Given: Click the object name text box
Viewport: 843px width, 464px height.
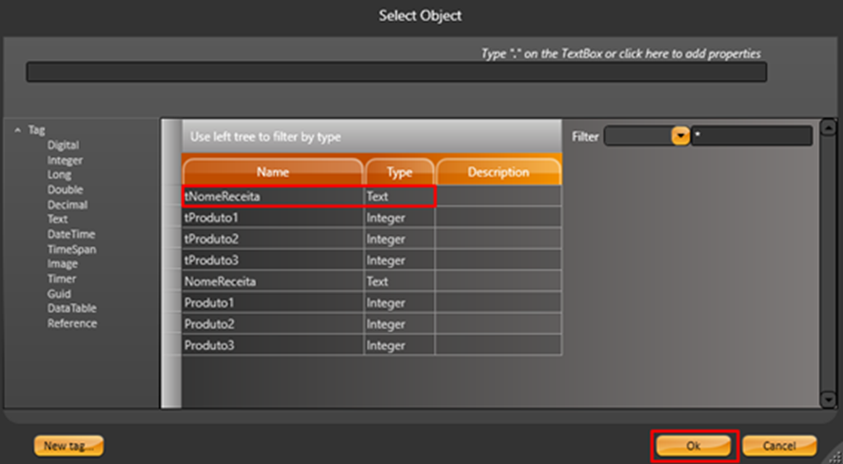Looking at the screenshot, I should point(396,72).
